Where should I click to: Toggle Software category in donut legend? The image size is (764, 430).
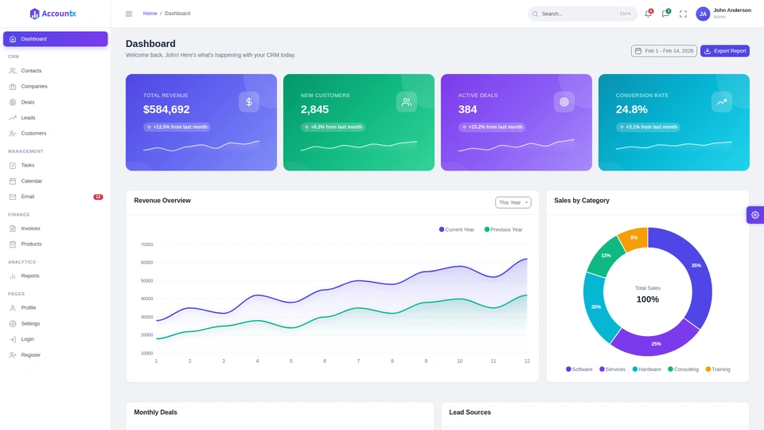(x=579, y=369)
